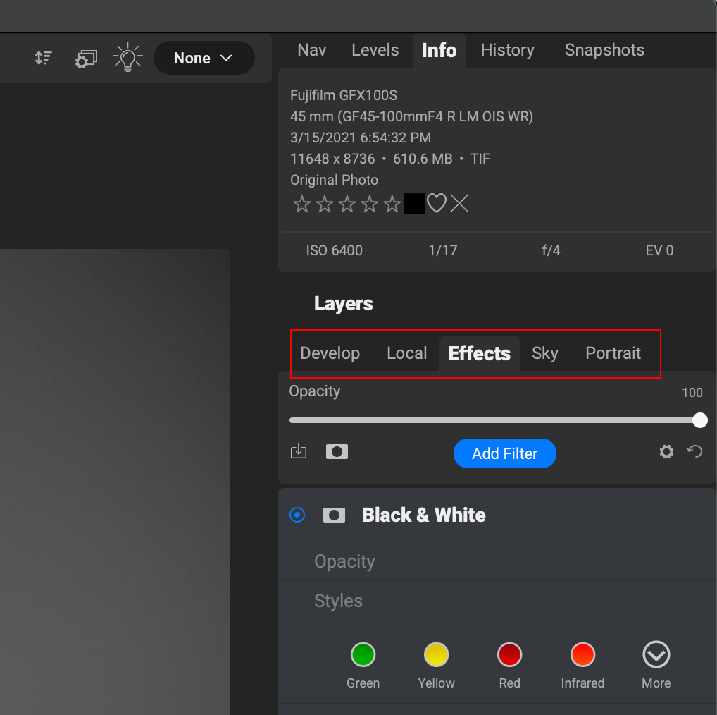Set rating to the first star
Viewport: 717px width, 715px height.
click(302, 204)
